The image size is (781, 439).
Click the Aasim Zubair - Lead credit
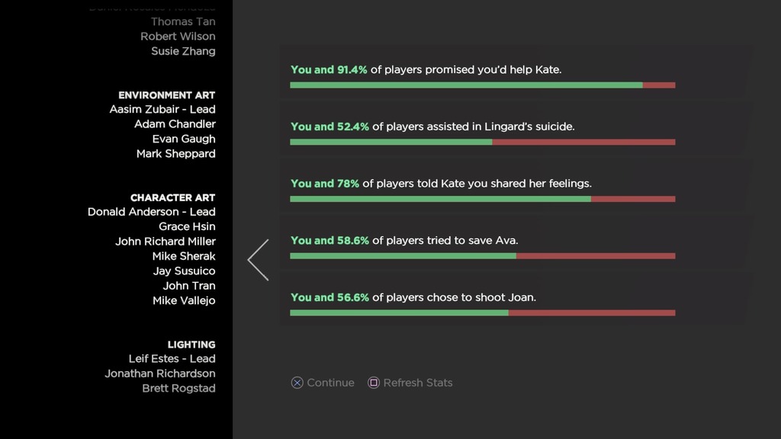coord(162,110)
